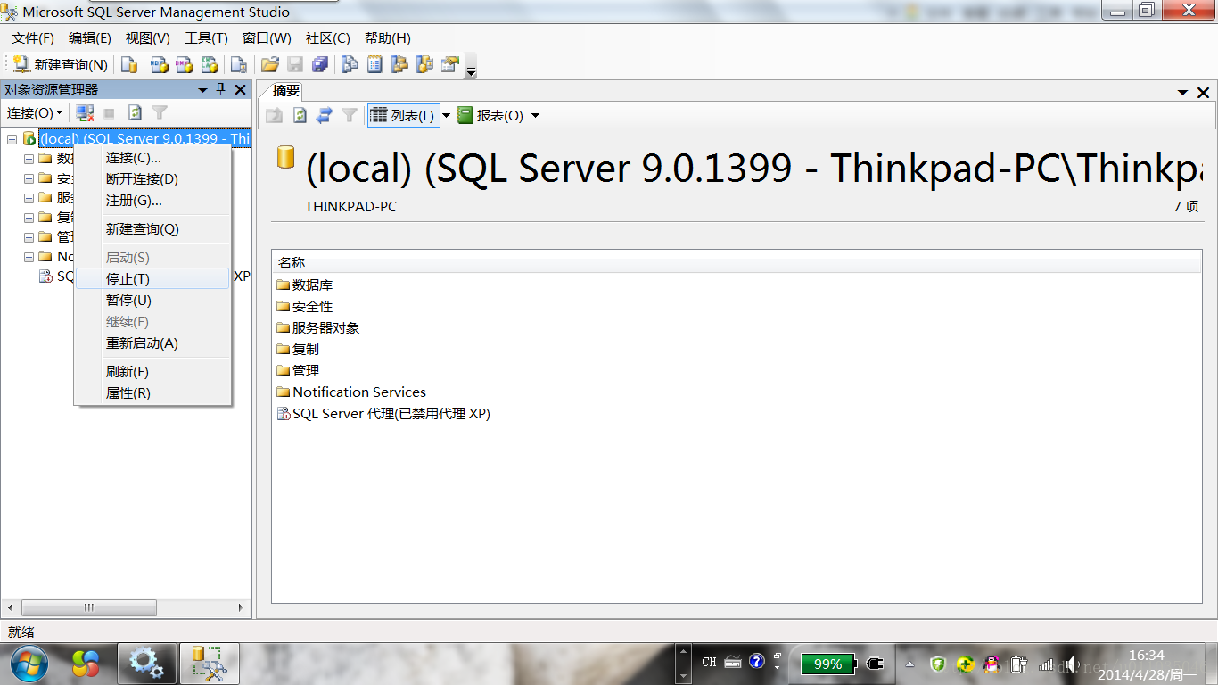Click the Open File folder icon
Image resolution: width=1218 pixels, height=685 pixels.
[270, 64]
